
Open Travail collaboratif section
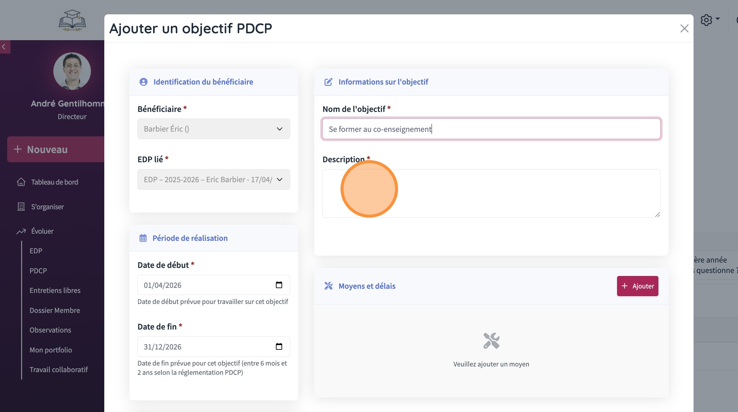58,369
